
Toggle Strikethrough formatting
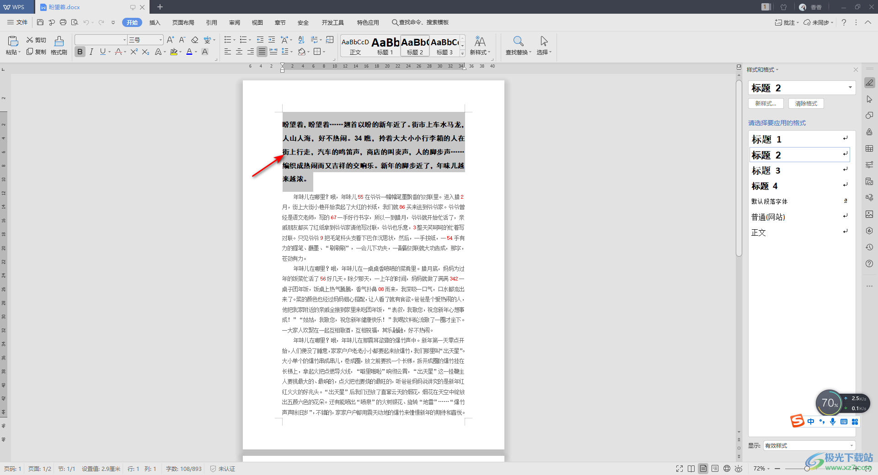pyautogui.click(x=118, y=52)
